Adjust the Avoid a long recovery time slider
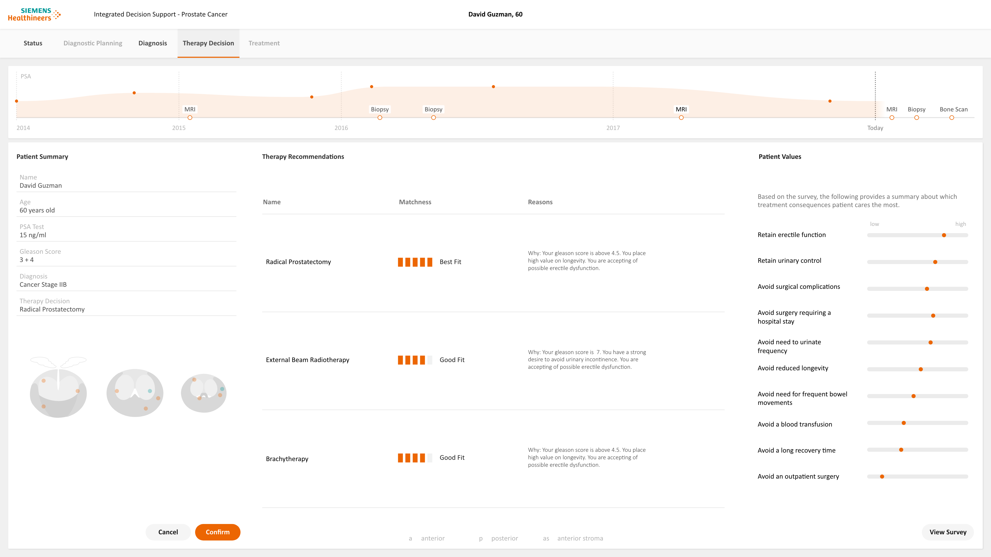 (x=901, y=450)
